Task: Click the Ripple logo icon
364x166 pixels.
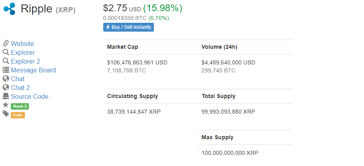Action: (x=9, y=9)
